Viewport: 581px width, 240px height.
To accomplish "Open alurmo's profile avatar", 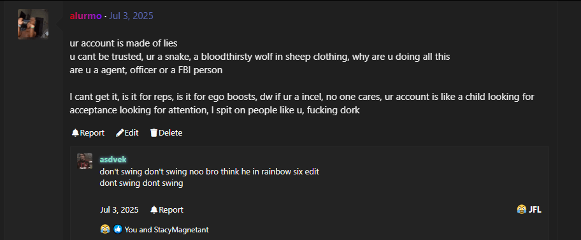I will (33, 24).
